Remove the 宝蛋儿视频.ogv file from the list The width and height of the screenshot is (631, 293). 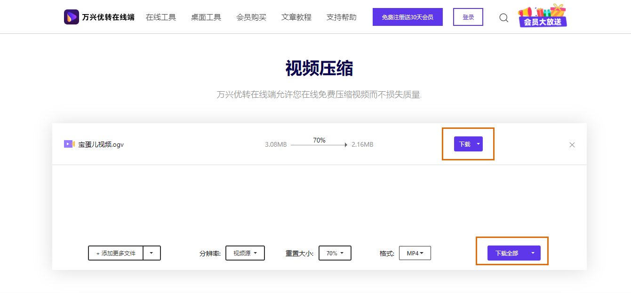(572, 145)
